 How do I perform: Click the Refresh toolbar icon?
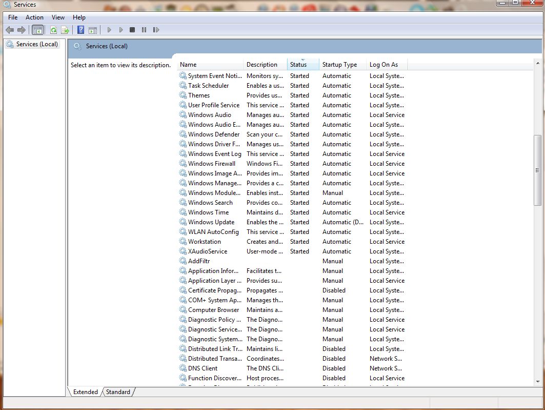pos(53,30)
